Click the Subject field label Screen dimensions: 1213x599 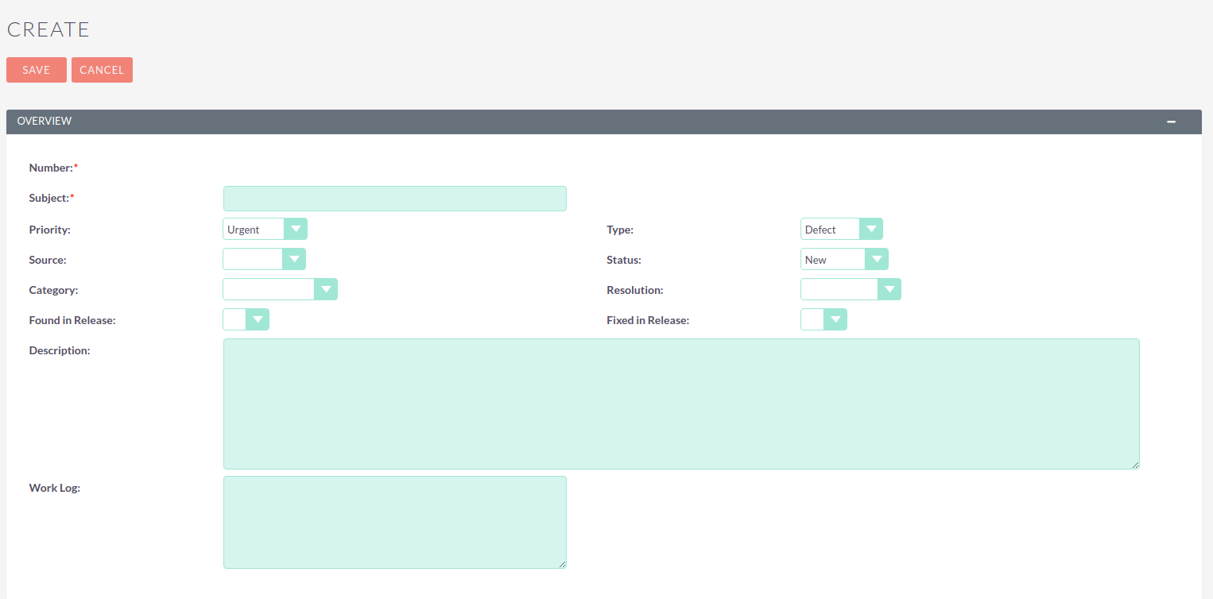(x=49, y=199)
